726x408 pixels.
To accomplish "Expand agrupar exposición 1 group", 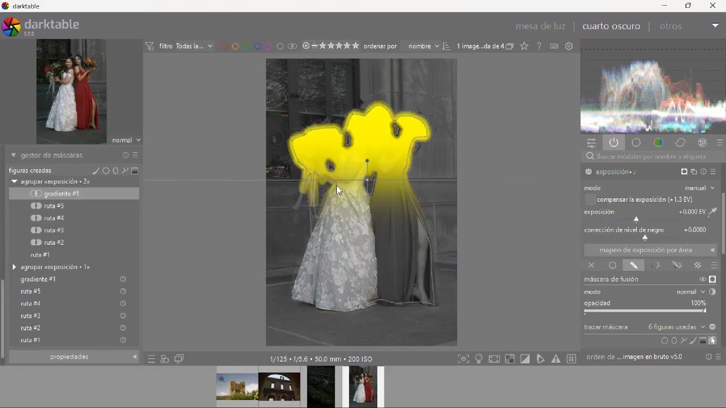I will [14, 267].
